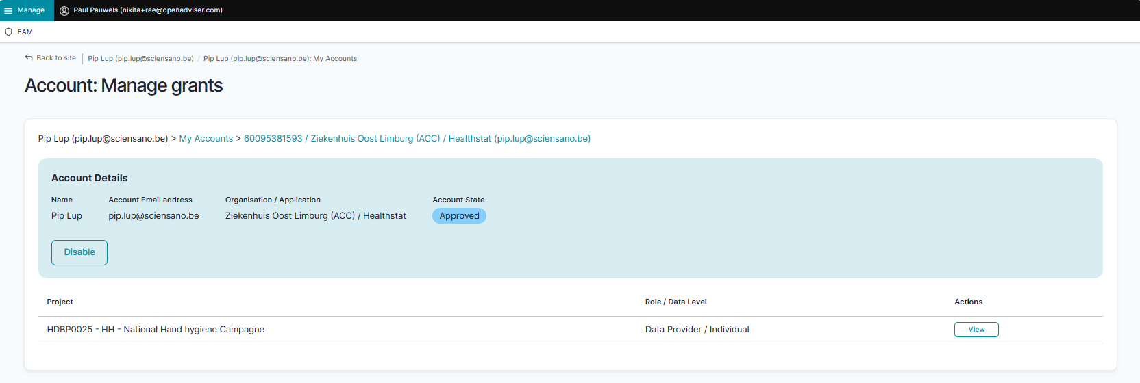
Task: Click the shield icon next to EAM
Action: [x=9, y=32]
